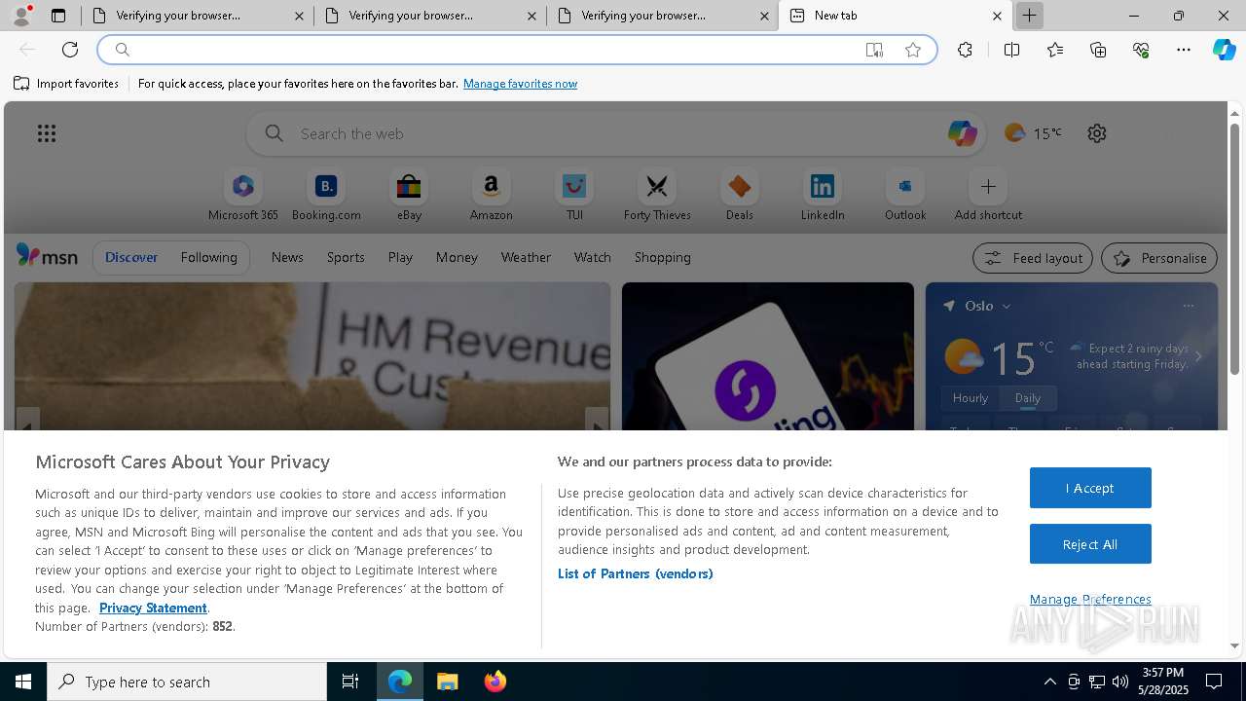Open browser Extensions icon
Viewport: 1246px width, 701px height.
[x=965, y=50]
